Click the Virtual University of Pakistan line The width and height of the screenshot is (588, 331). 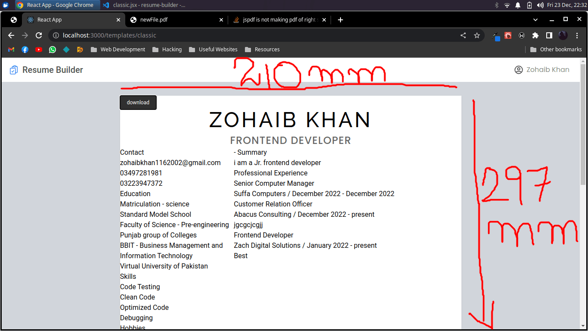coord(164,266)
